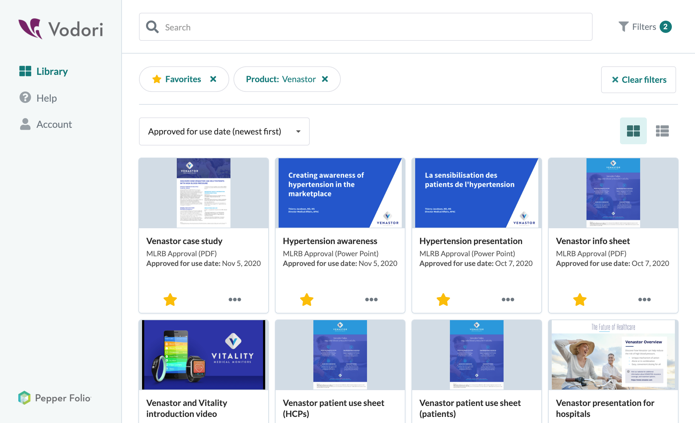Open more options for Venastor case study

point(235,299)
